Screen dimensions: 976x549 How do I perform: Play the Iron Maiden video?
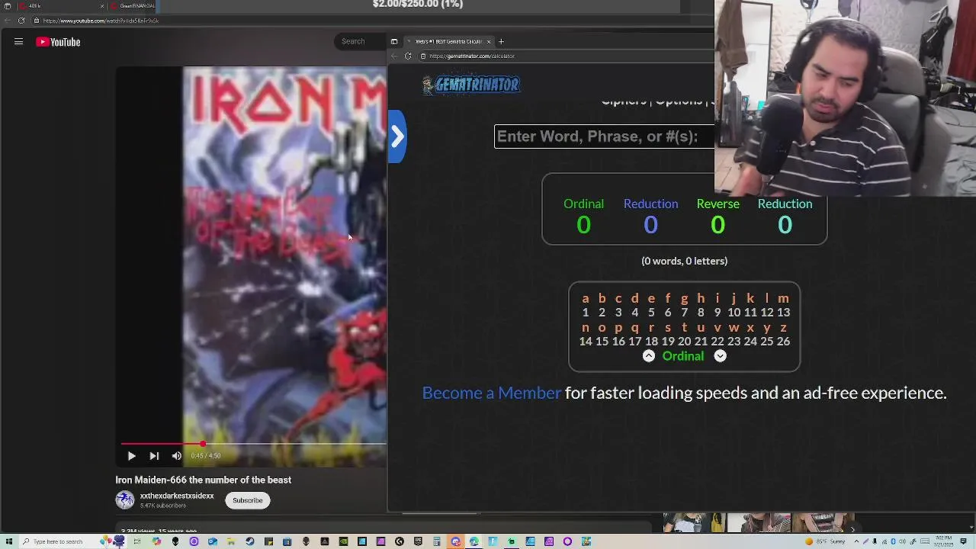pyautogui.click(x=131, y=456)
